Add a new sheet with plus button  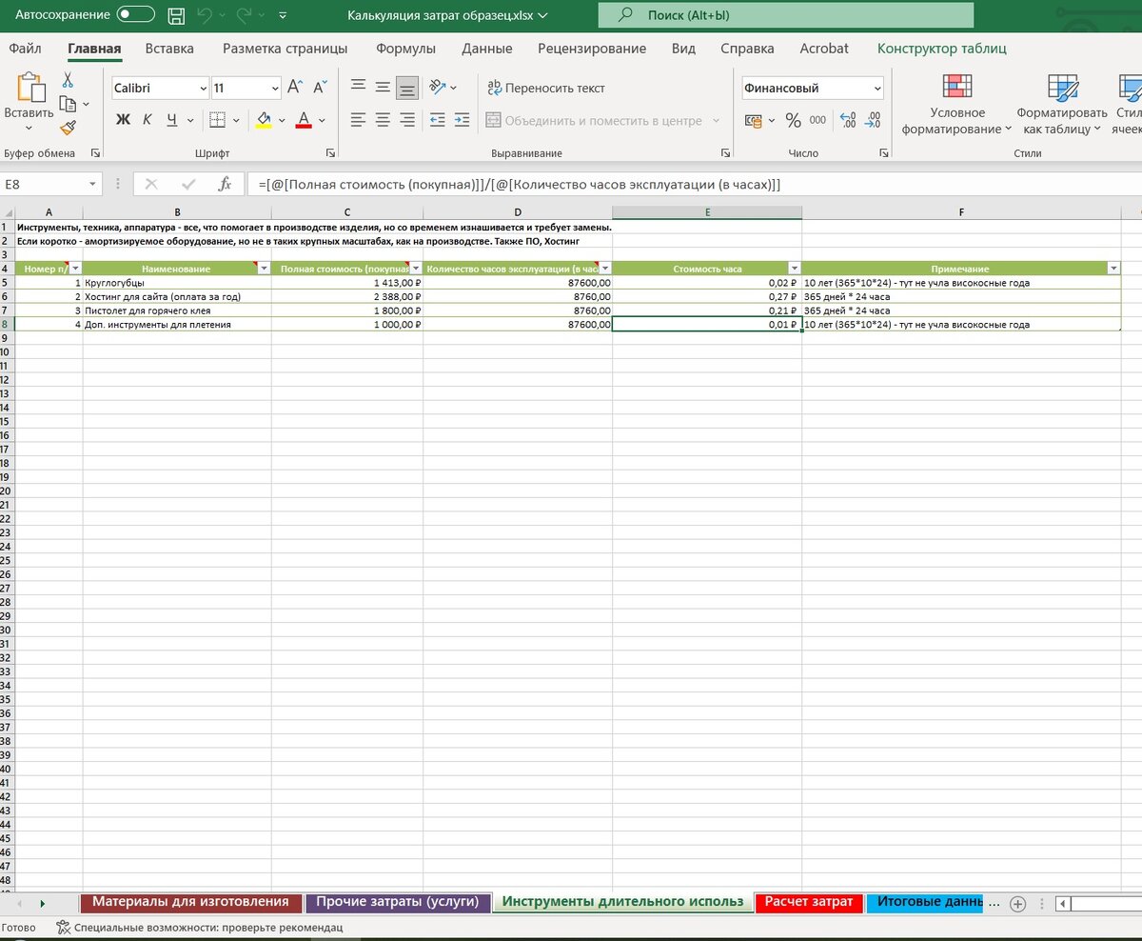pos(1018,903)
